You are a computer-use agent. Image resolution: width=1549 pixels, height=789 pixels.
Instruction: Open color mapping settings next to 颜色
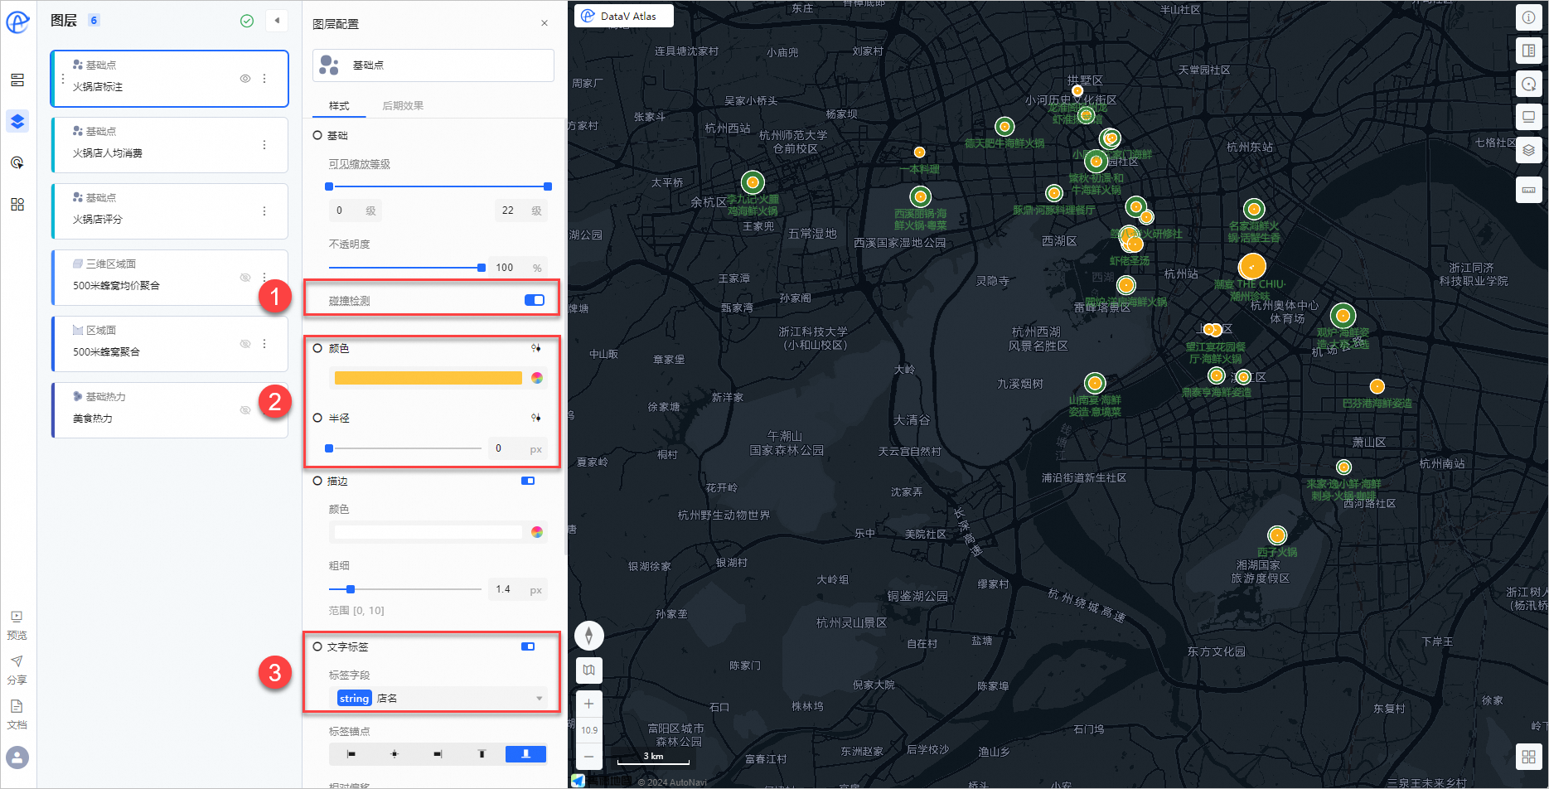coord(536,348)
